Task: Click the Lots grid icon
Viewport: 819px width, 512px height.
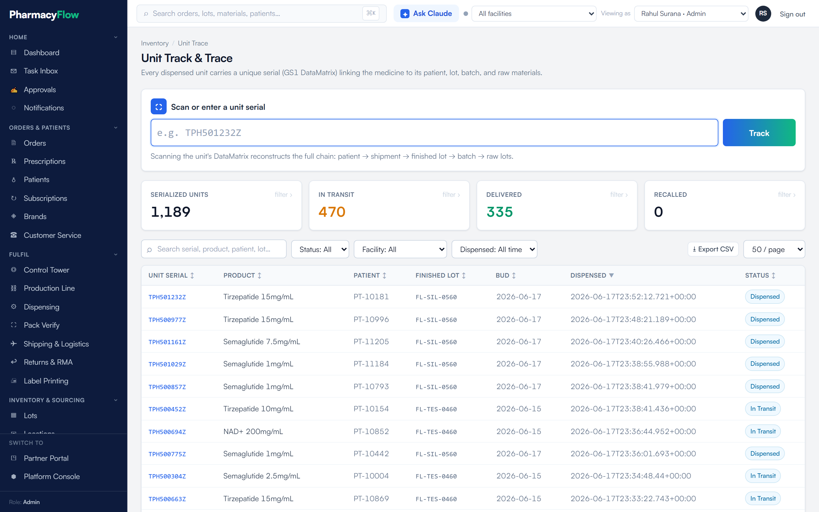Action: pyautogui.click(x=14, y=416)
